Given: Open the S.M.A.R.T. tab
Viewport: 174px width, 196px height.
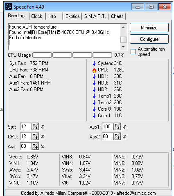Looking at the screenshot, I should (x=95, y=16).
